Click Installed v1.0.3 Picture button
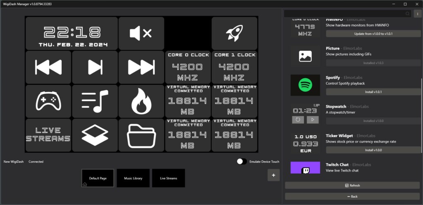Image resolution: width=423 pixels, height=205 pixels. tap(373, 63)
